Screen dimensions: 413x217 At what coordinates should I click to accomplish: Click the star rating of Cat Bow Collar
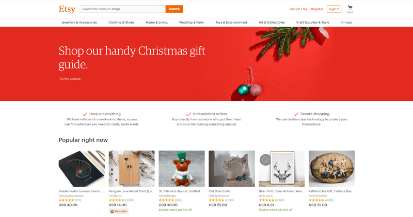point(216,200)
